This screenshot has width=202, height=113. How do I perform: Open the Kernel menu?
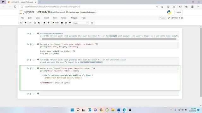point(63,18)
